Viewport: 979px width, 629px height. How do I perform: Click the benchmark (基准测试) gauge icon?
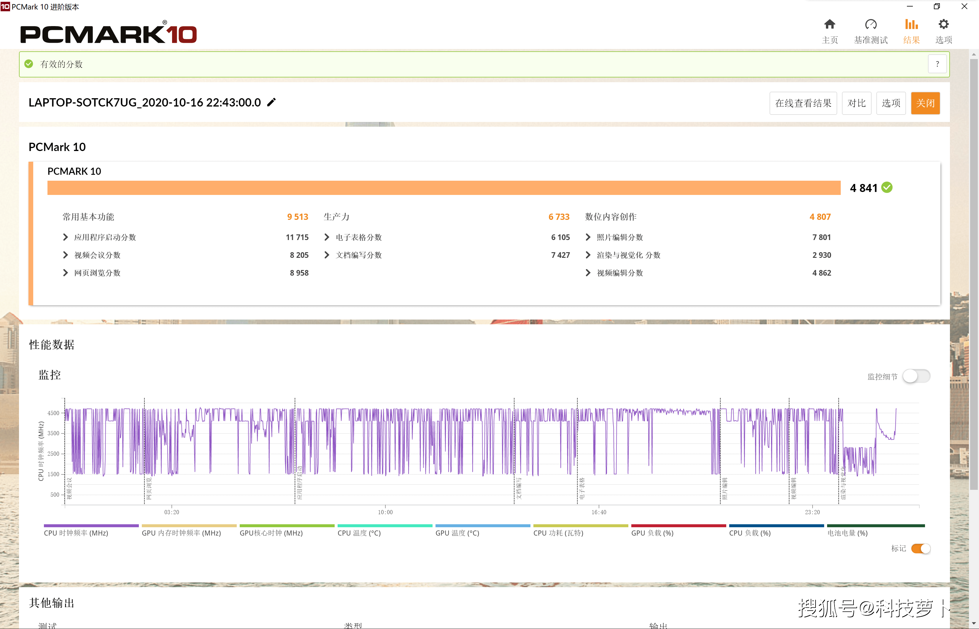click(871, 25)
